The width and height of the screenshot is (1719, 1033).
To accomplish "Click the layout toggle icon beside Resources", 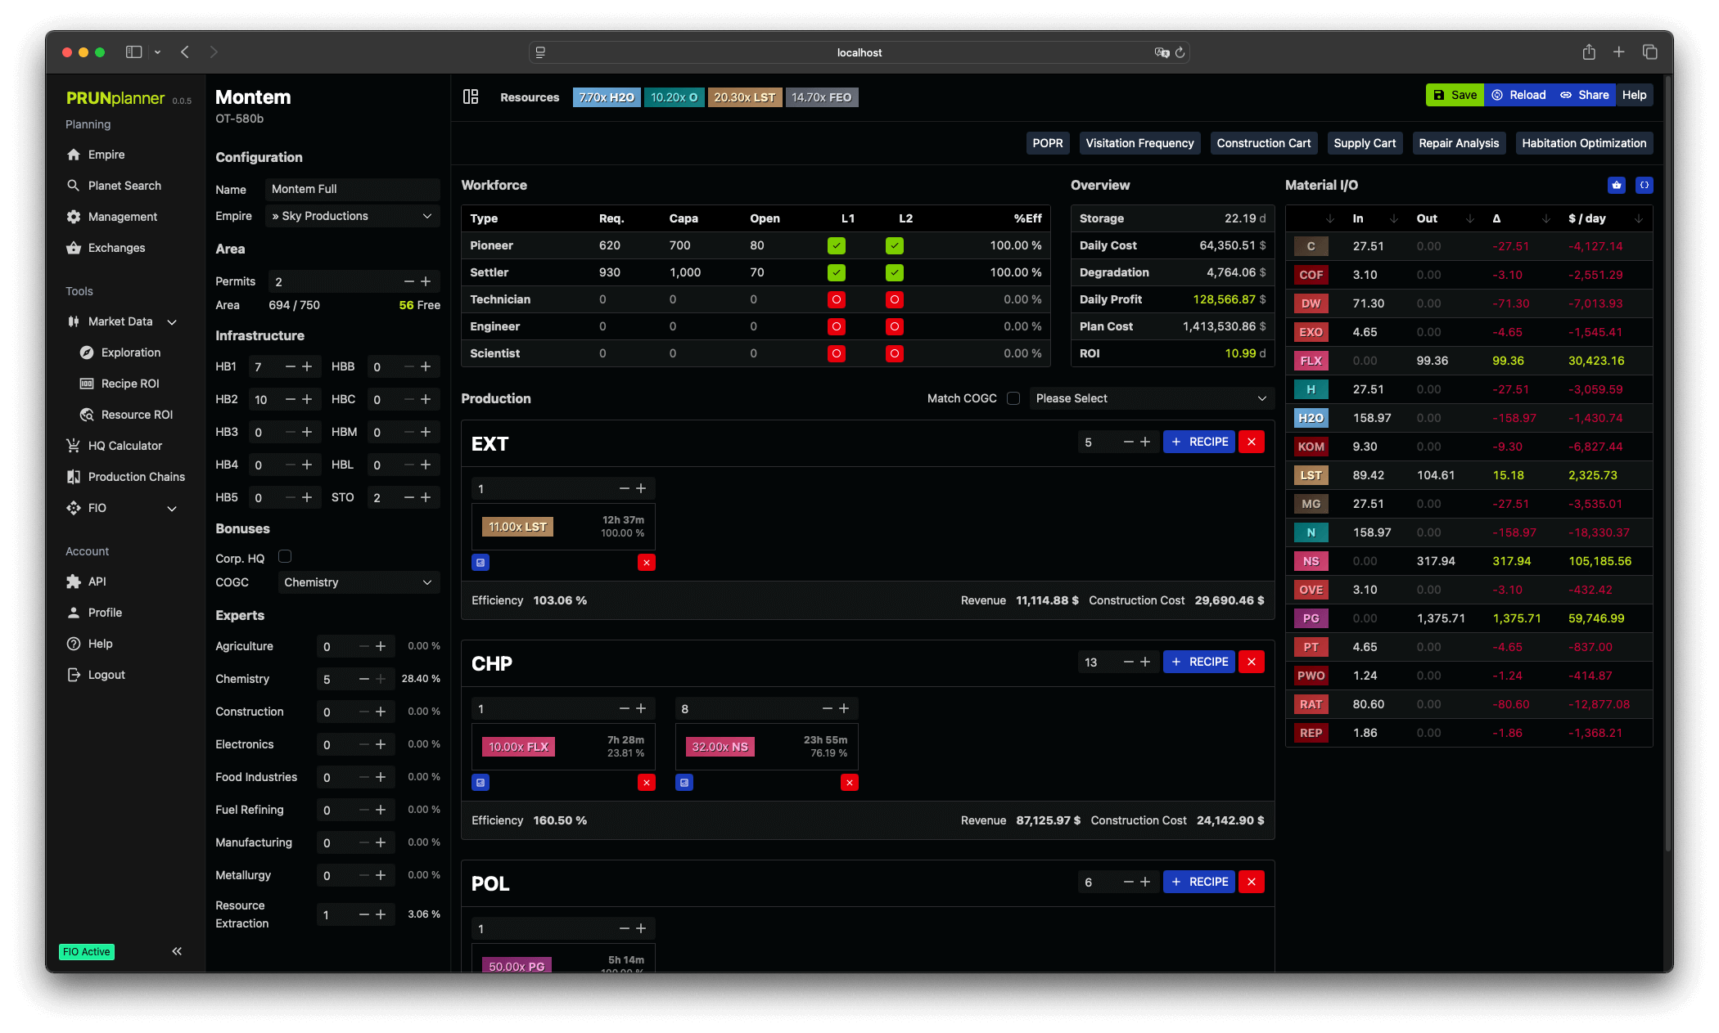I will (471, 97).
